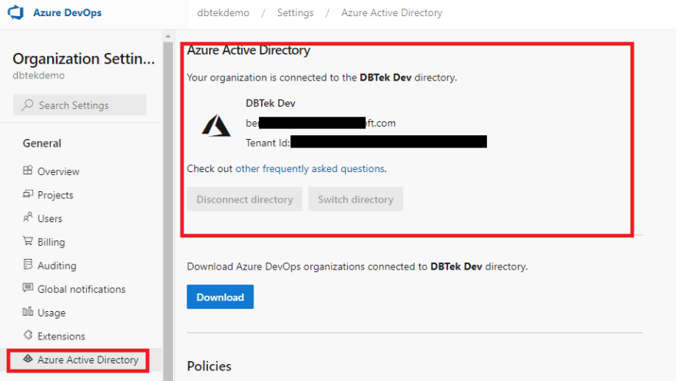Open the Billing settings page
676x381 pixels.
pos(51,242)
